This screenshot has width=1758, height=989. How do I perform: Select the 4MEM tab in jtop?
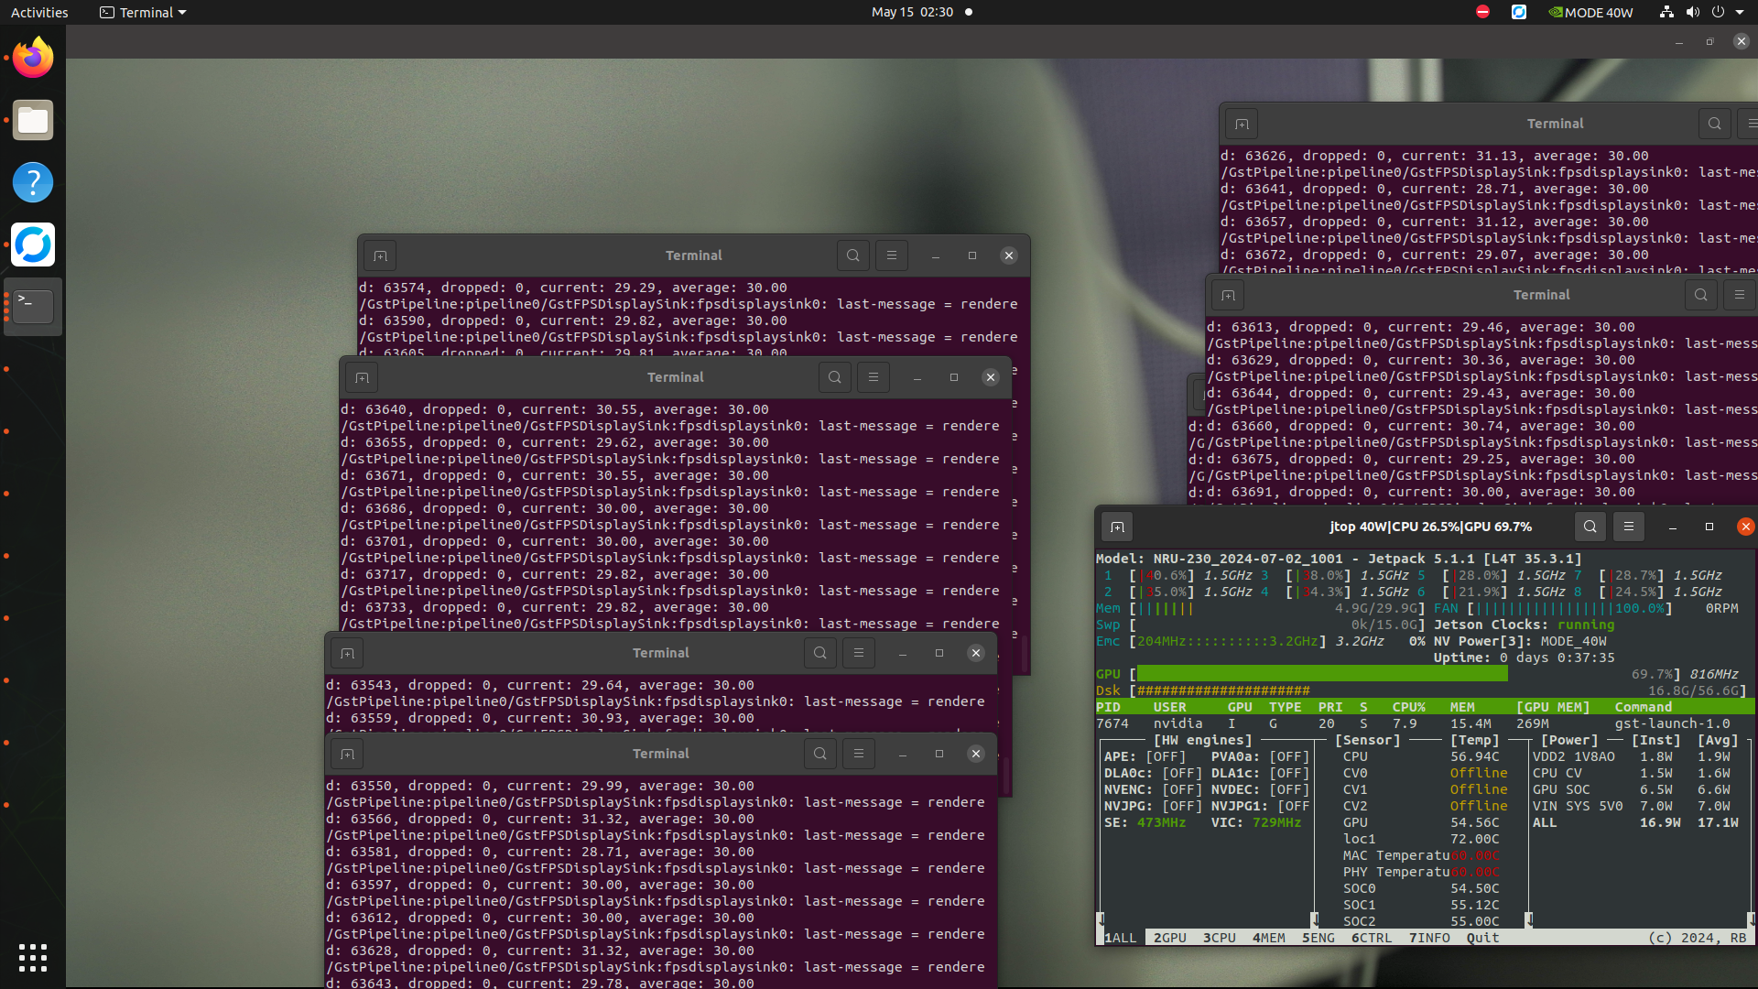pos(1268,938)
